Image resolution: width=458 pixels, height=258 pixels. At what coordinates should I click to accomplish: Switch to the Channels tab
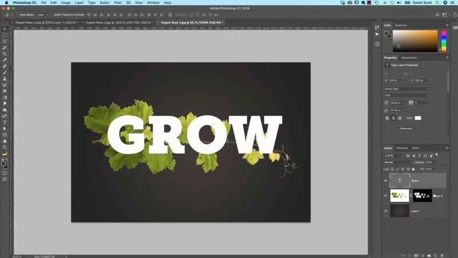point(402,148)
